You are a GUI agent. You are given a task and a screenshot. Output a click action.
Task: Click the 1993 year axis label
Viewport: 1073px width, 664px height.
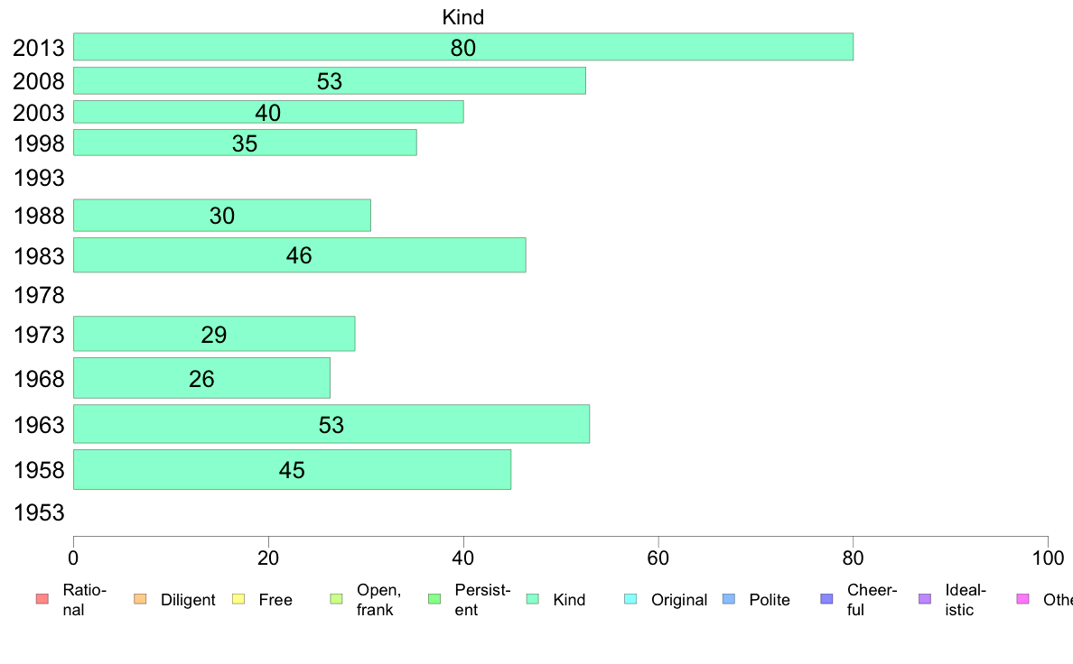(39, 178)
